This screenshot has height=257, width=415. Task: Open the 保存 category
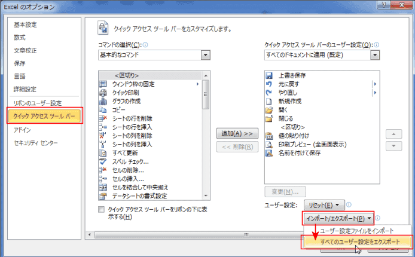[20, 63]
